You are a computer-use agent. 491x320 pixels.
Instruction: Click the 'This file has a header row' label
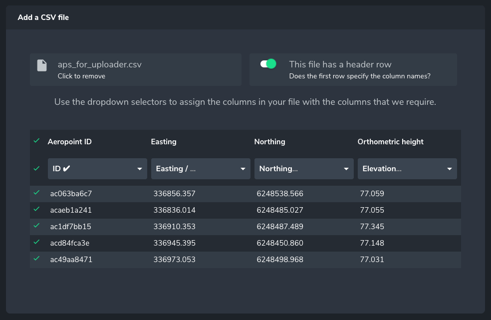(x=340, y=64)
